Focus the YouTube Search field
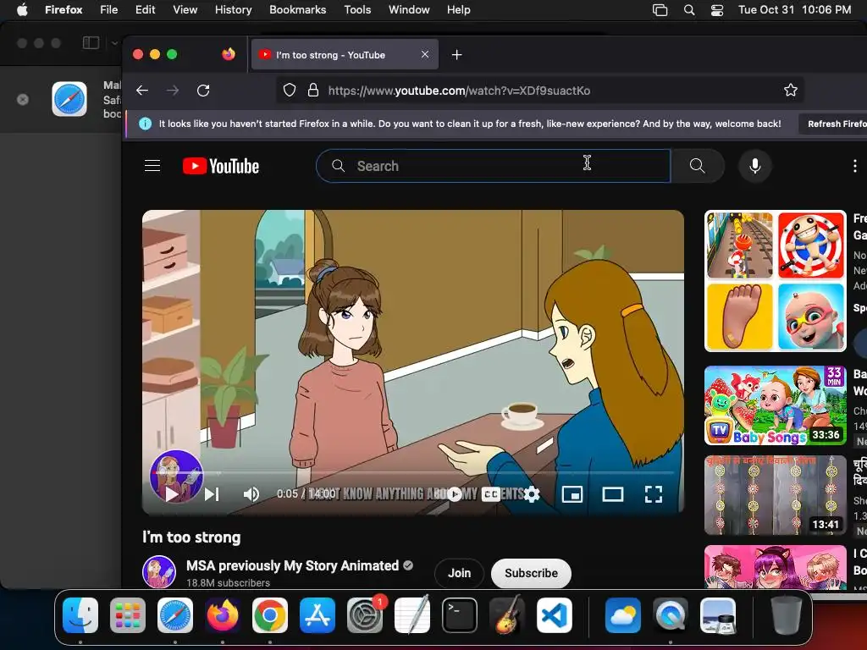The height and width of the screenshot is (650, 867). [494, 166]
